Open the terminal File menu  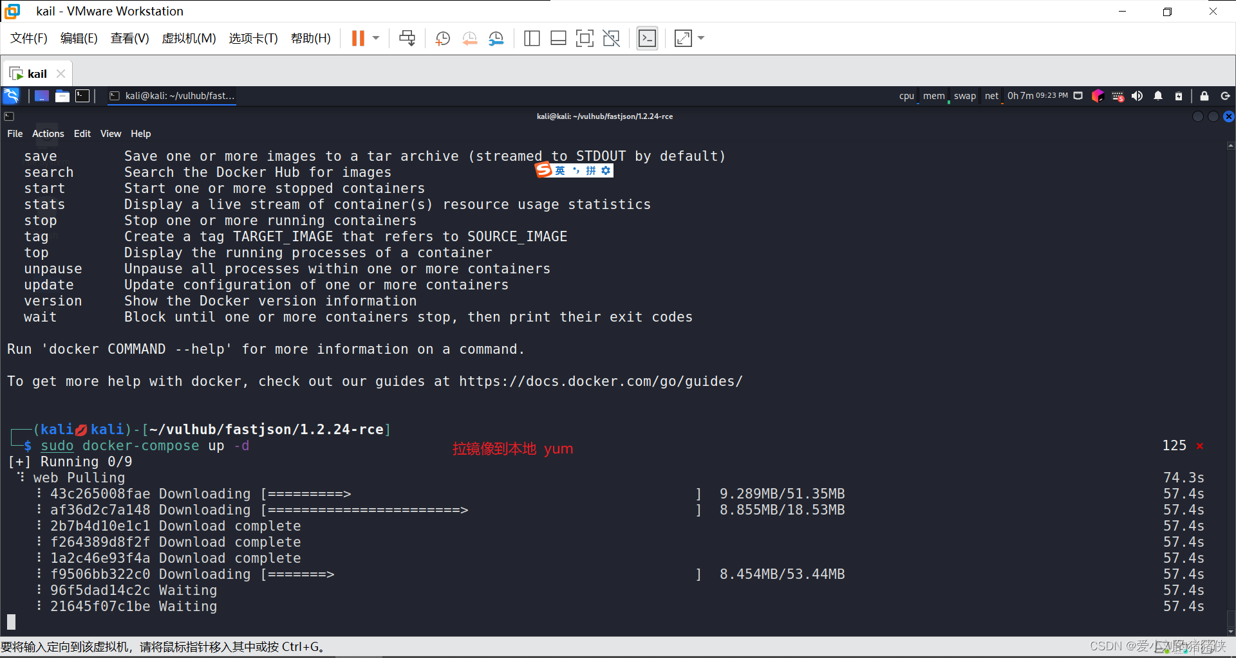coord(15,134)
